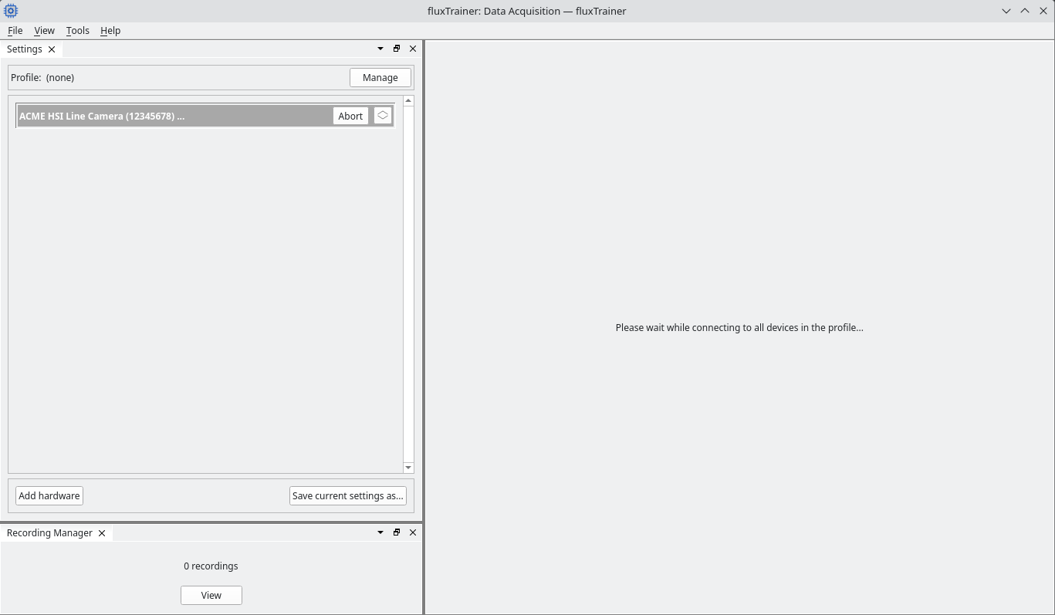Viewport: 1055px width, 615px height.
Task: Abort the ACME HSI Line Camera connection
Action: point(350,116)
